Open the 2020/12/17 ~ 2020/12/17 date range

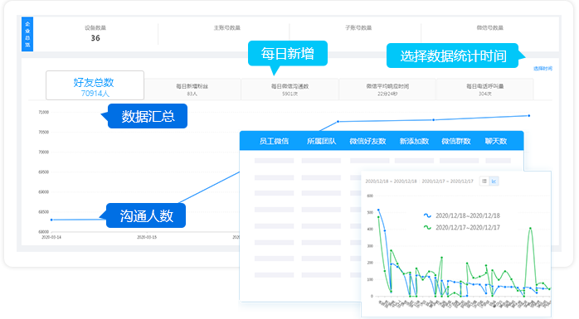click(448, 181)
